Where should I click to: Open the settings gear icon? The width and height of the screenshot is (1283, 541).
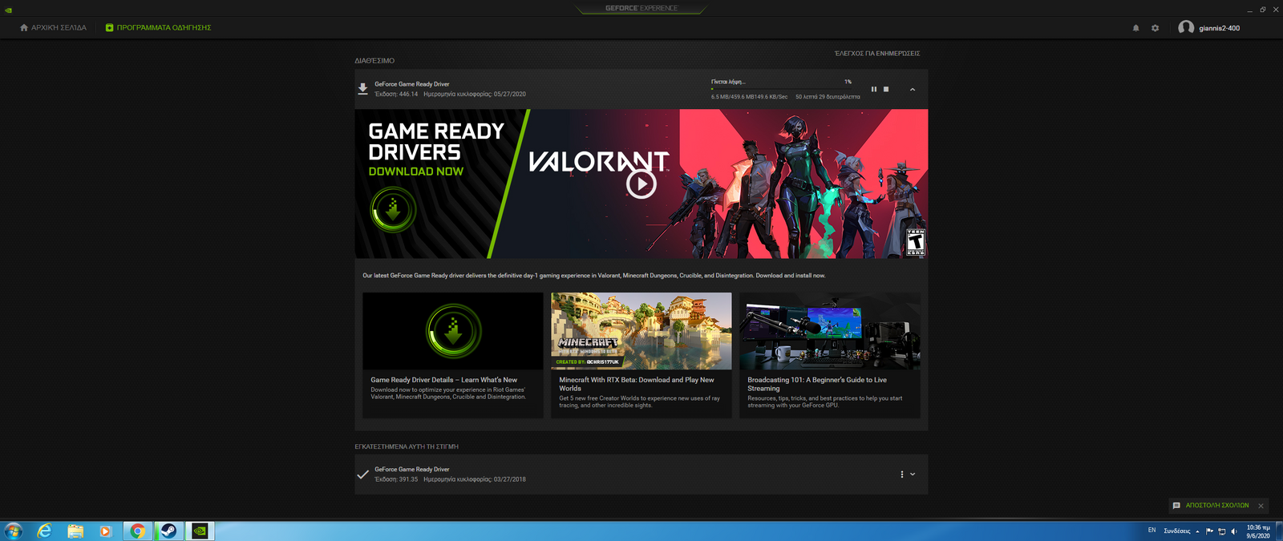[1156, 28]
